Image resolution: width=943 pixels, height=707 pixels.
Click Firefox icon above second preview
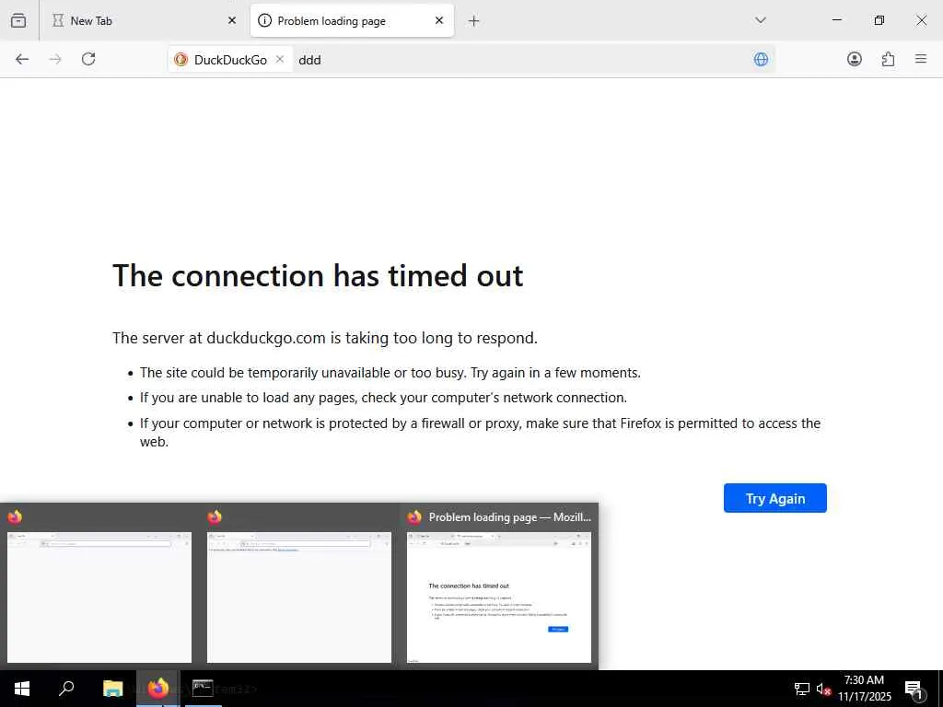215,516
